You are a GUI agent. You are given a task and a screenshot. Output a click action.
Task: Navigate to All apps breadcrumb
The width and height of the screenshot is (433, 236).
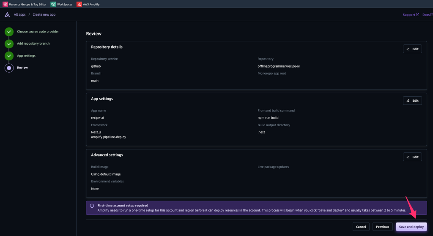point(19,15)
